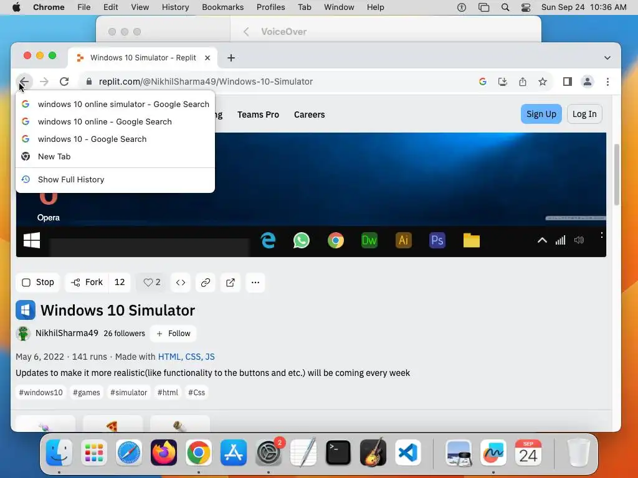
Task: Open the WhatsApp icon in the simulator taskbar
Action: (x=302, y=240)
